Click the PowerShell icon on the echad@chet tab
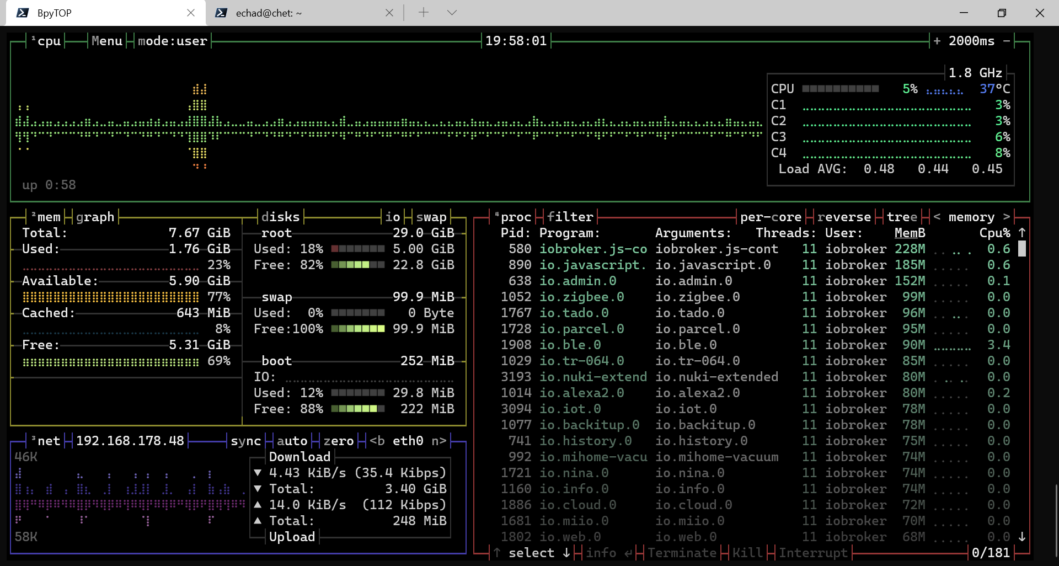Screen dimensions: 1059x566 pos(221,13)
